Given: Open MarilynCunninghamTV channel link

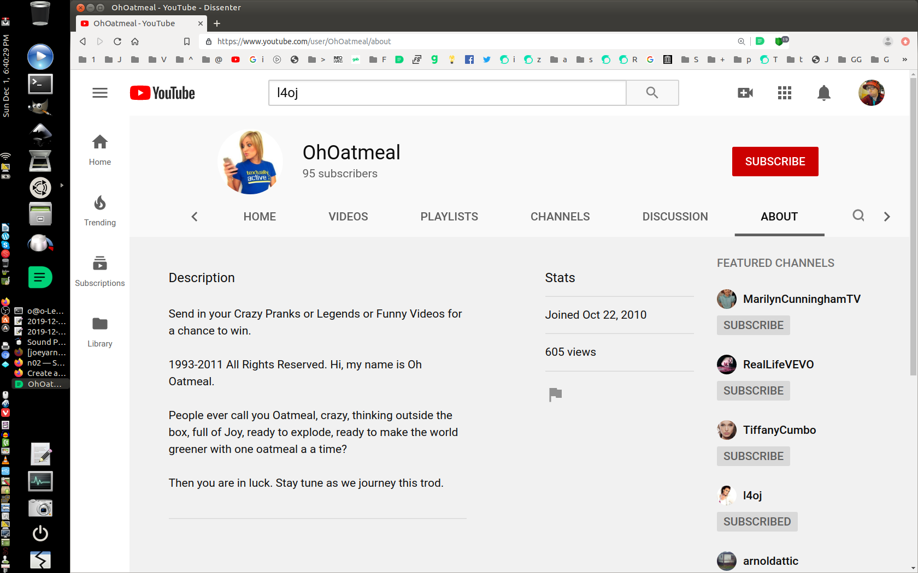Looking at the screenshot, I should point(802,299).
